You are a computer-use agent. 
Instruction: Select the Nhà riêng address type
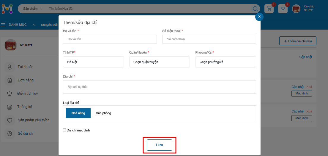tap(78, 113)
